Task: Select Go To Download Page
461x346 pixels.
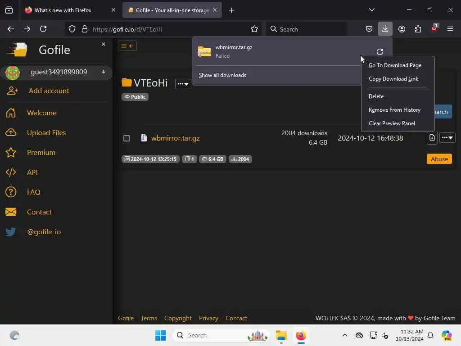Action: click(395, 65)
